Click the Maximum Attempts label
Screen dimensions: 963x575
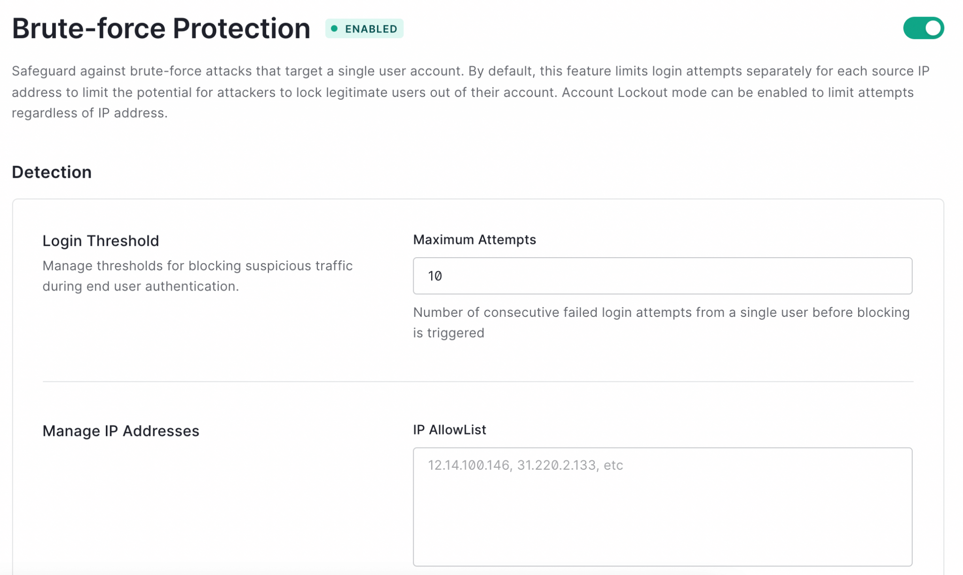pyautogui.click(x=474, y=239)
